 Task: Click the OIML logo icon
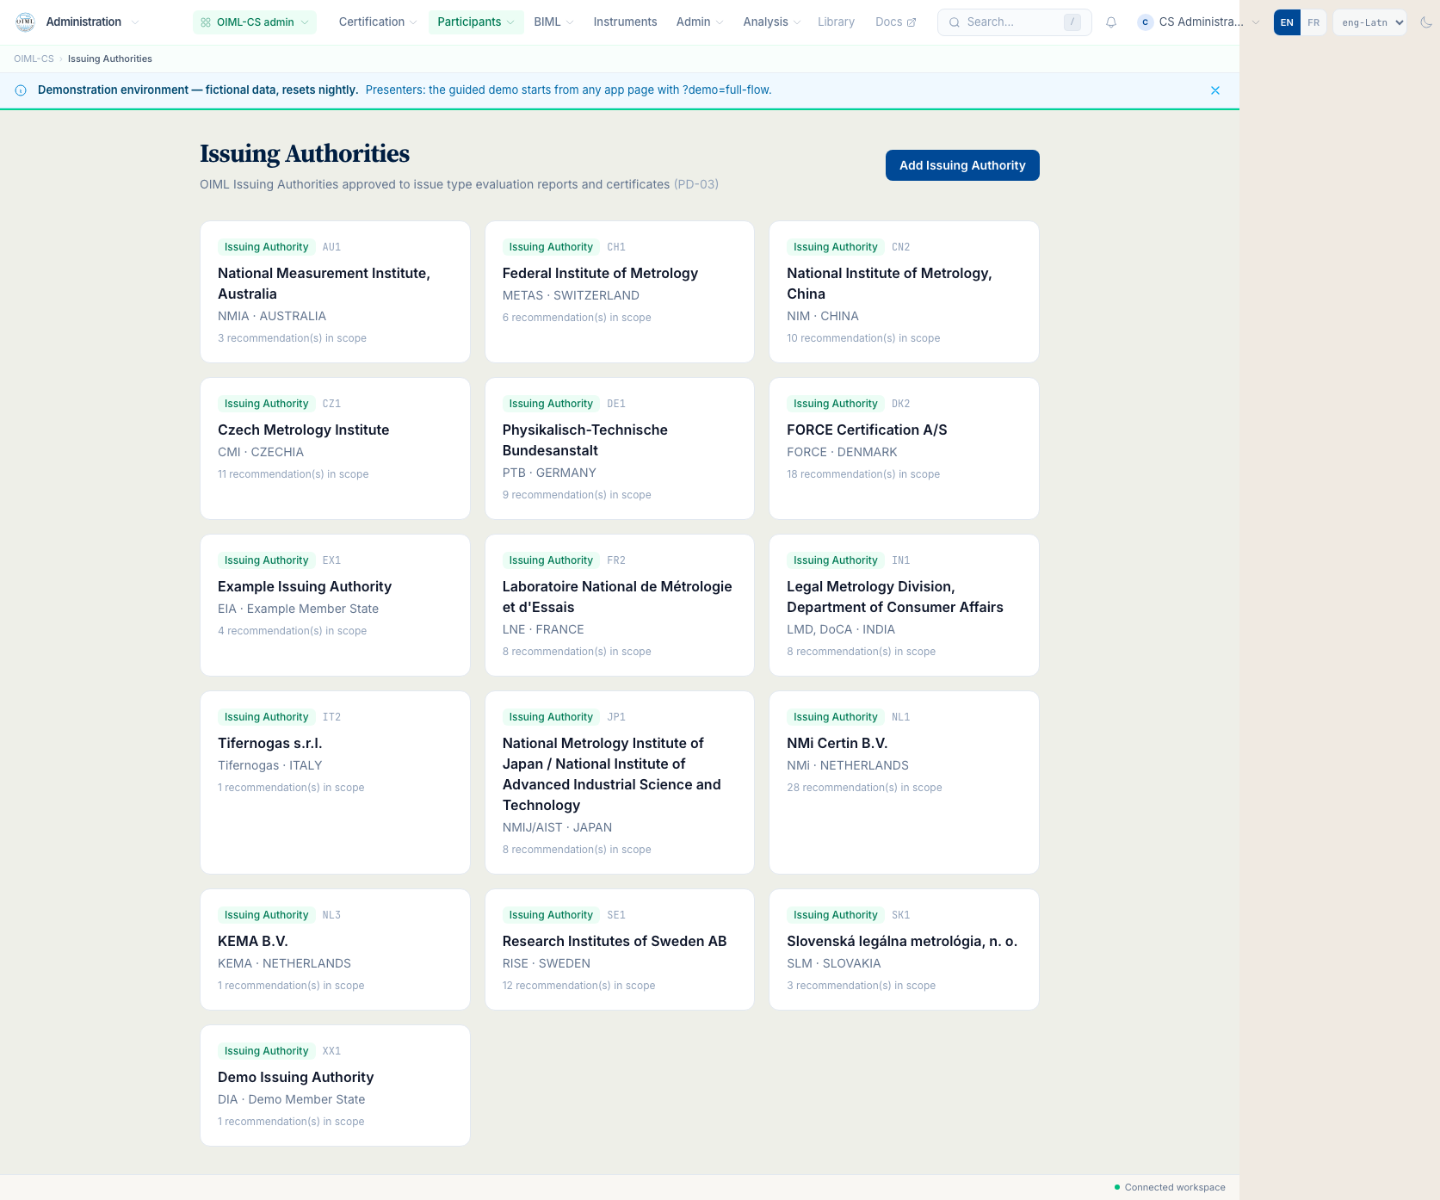coord(25,22)
